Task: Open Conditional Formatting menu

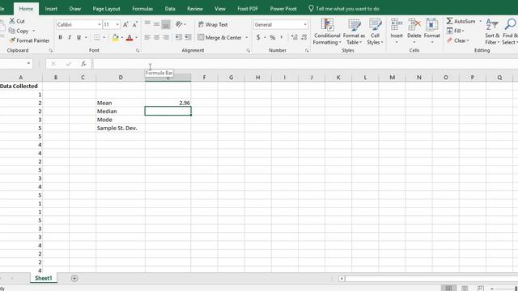Action: (x=327, y=32)
